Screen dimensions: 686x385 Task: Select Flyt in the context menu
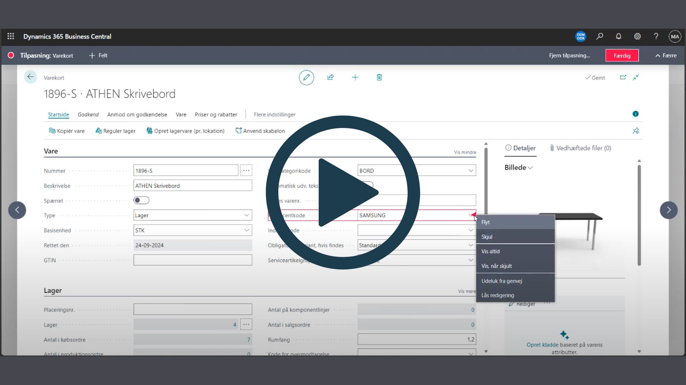[516, 222]
